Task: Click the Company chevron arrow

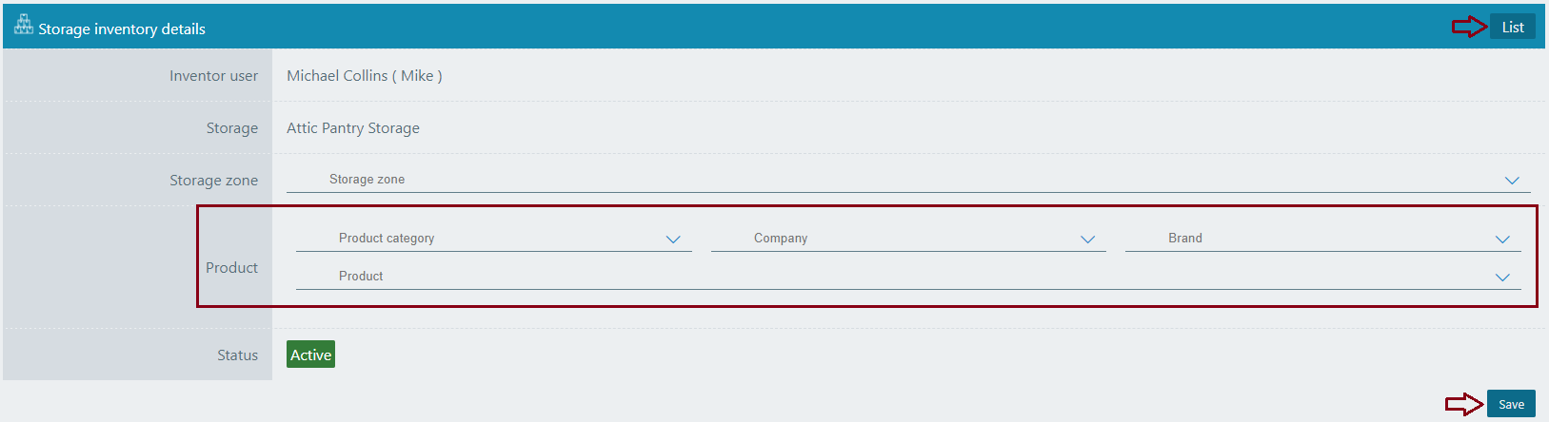Action: click(1087, 240)
